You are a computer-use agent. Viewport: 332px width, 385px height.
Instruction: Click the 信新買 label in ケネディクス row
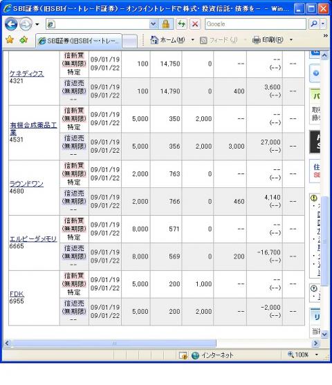(x=74, y=56)
